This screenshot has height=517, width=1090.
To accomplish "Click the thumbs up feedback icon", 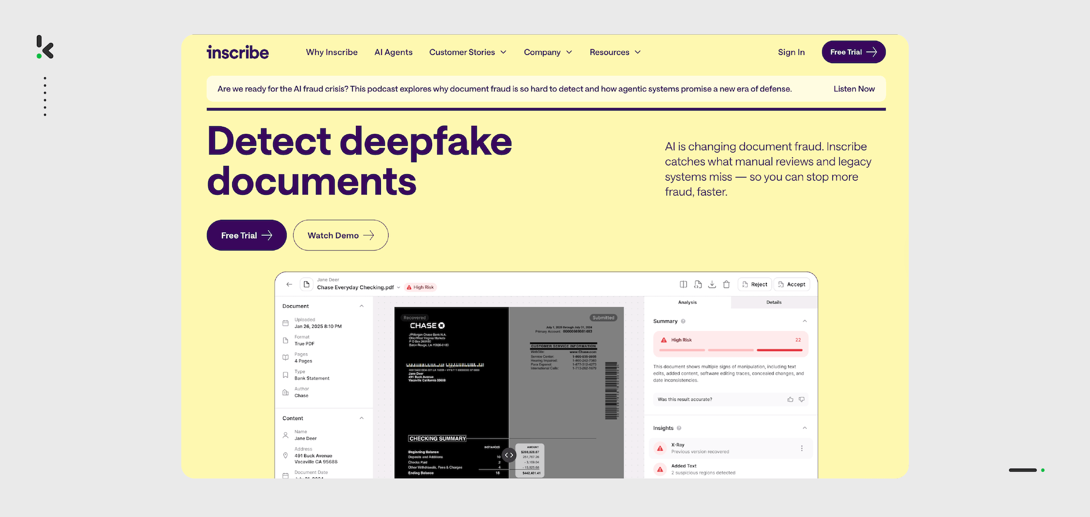I will click(x=790, y=399).
